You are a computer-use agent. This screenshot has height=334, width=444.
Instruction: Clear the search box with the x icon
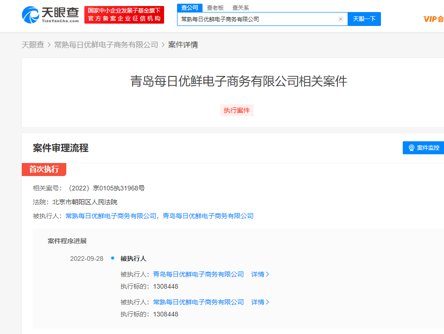(x=341, y=19)
